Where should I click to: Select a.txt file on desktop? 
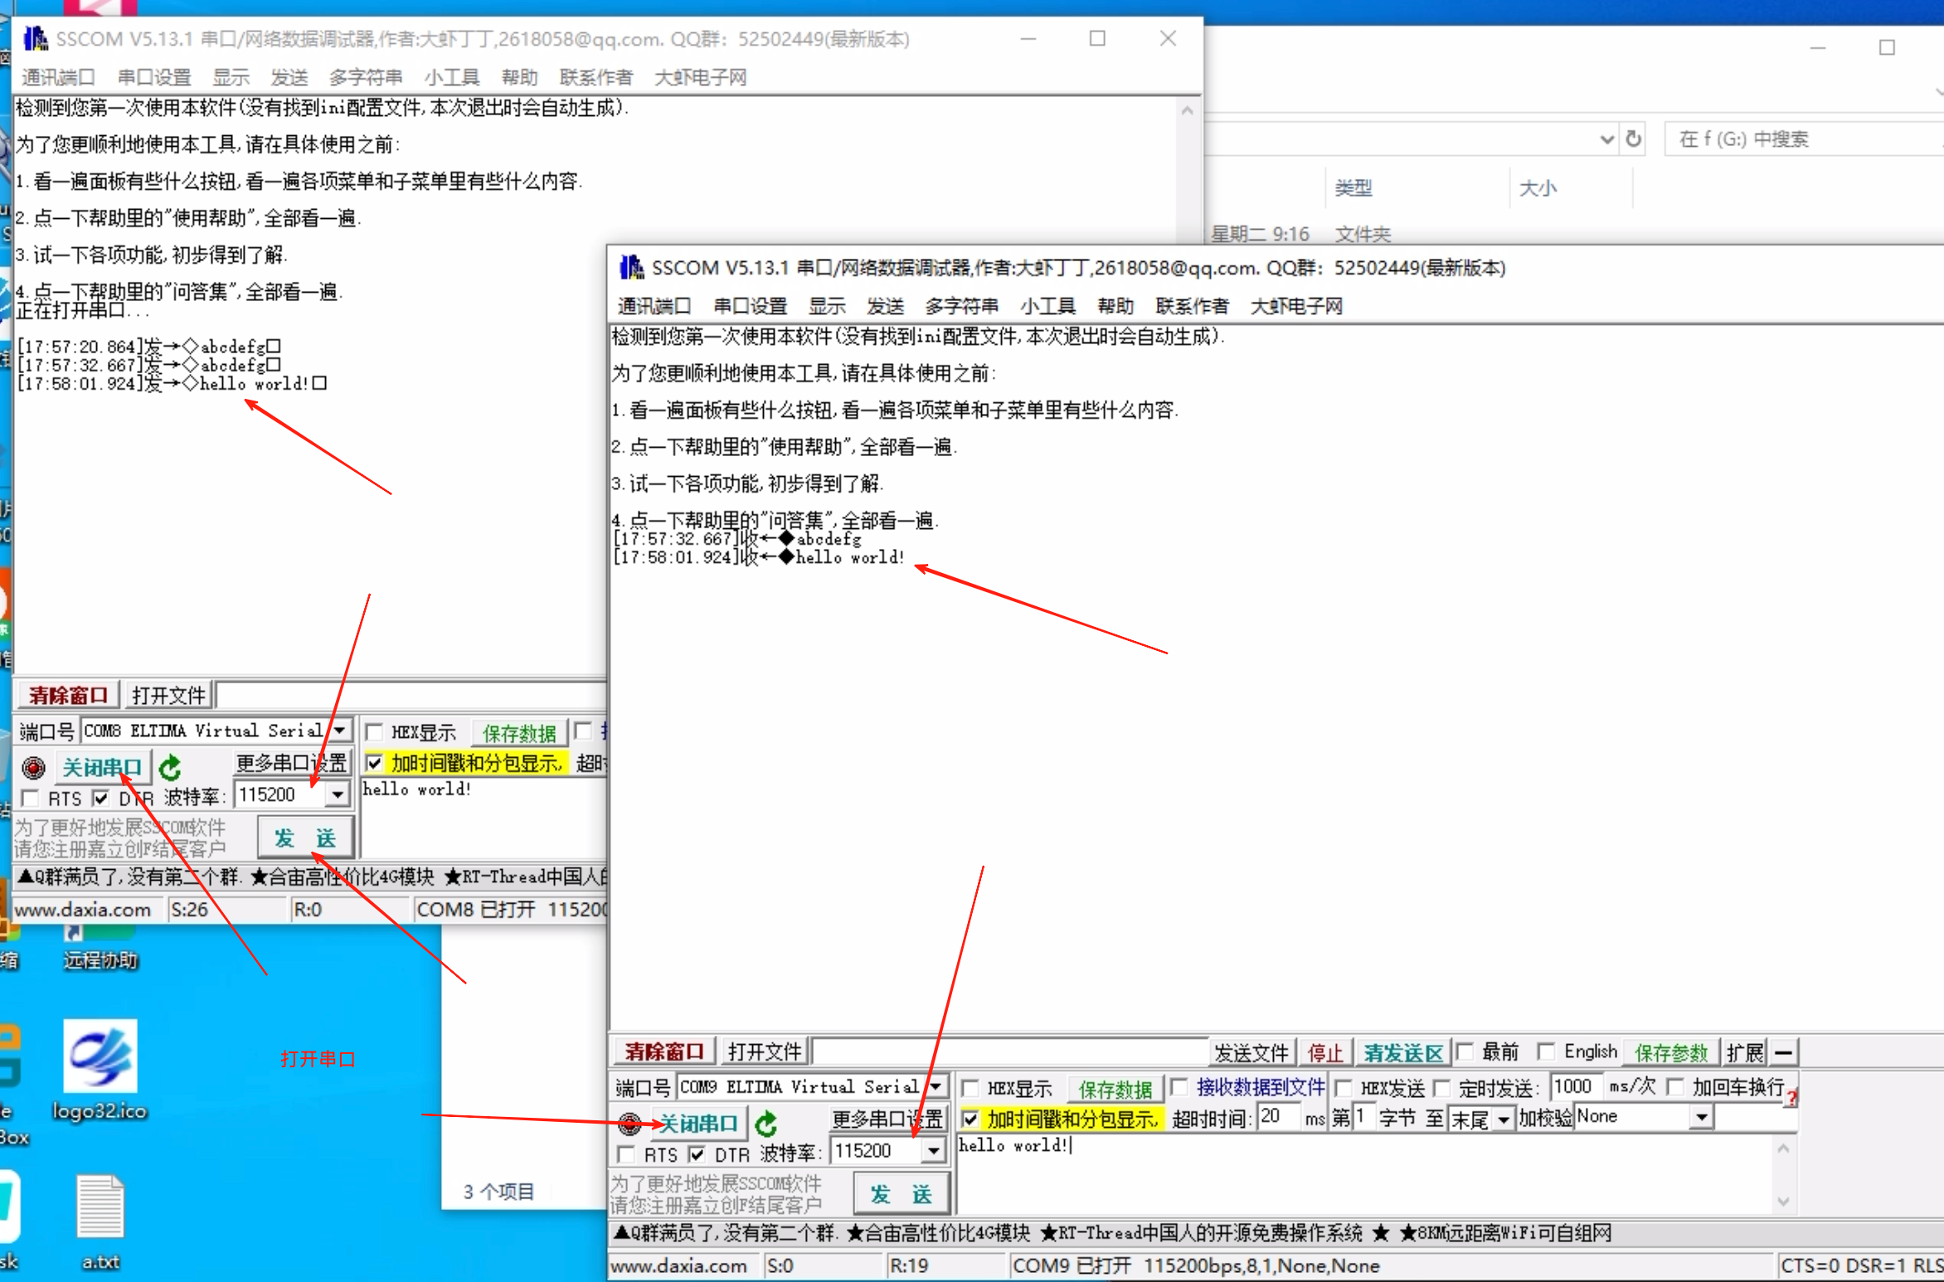100,1222
